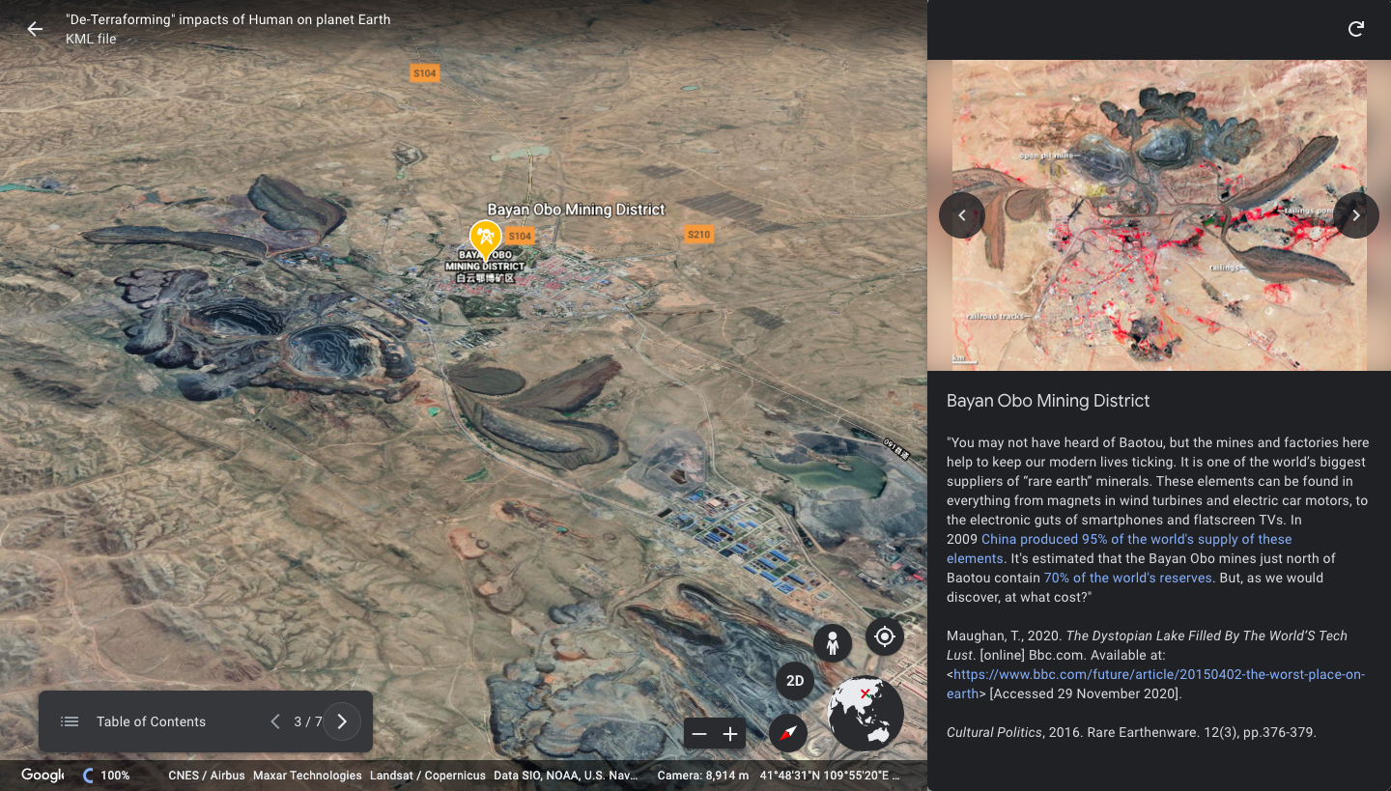Click the reload icon in the info panel
The width and height of the screenshot is (1391, 791).
1356,29
